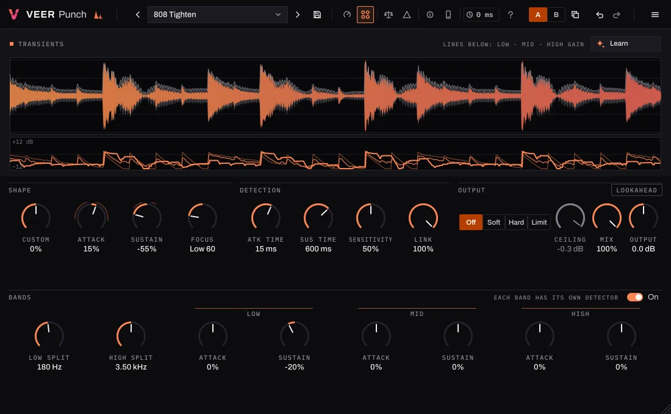This screenshot has width=671, height=414.
Task: Click the bypass power icon
Action: [430, 15]
